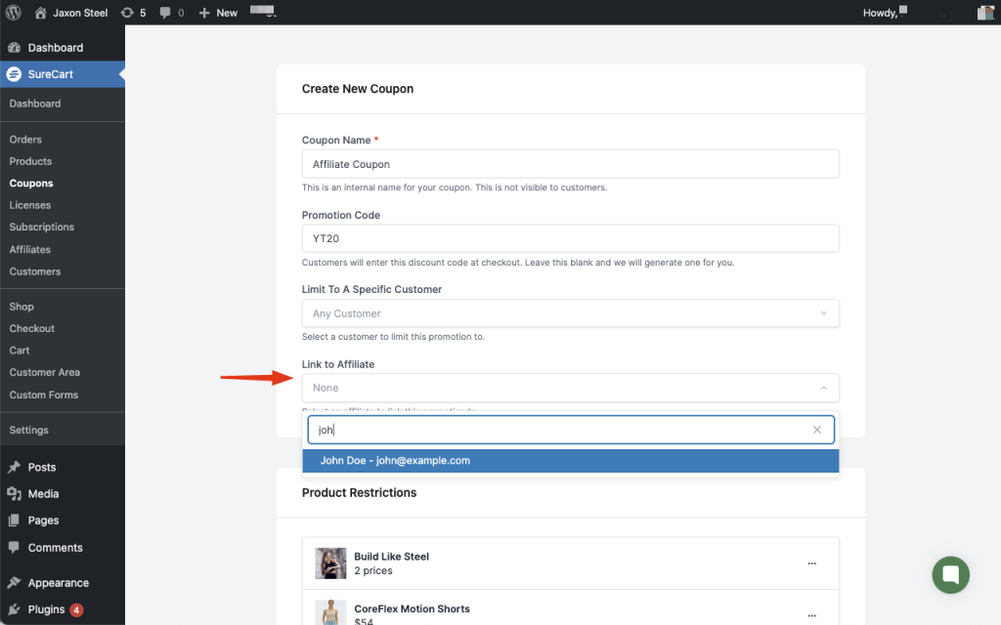Image resolution: width=1001 pixels, height=625 pixels.
Task: Open Cart in the sidebar
Action: click(x=20, y=351)
